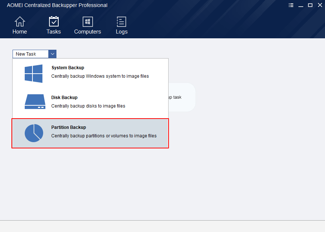Open the Logs icon in the toolbar

pos(121,22)
